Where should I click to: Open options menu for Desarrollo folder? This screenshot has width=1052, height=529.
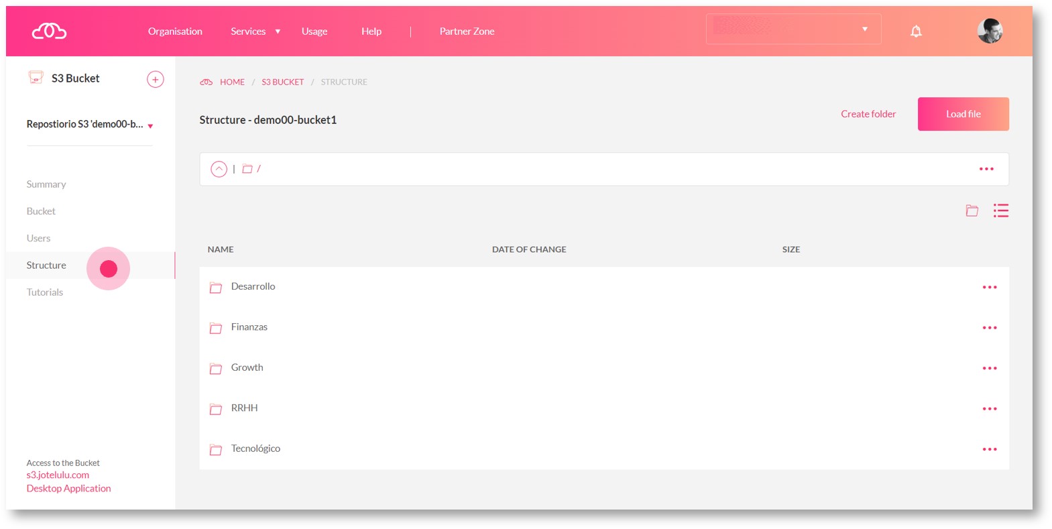pos(990,287)
